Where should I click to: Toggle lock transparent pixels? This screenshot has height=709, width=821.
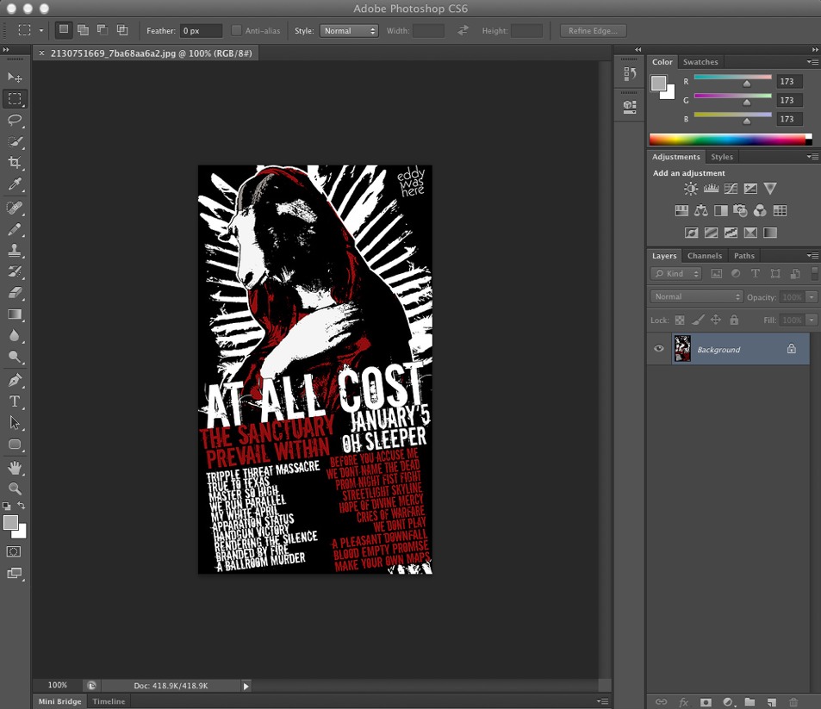point(680,320)
